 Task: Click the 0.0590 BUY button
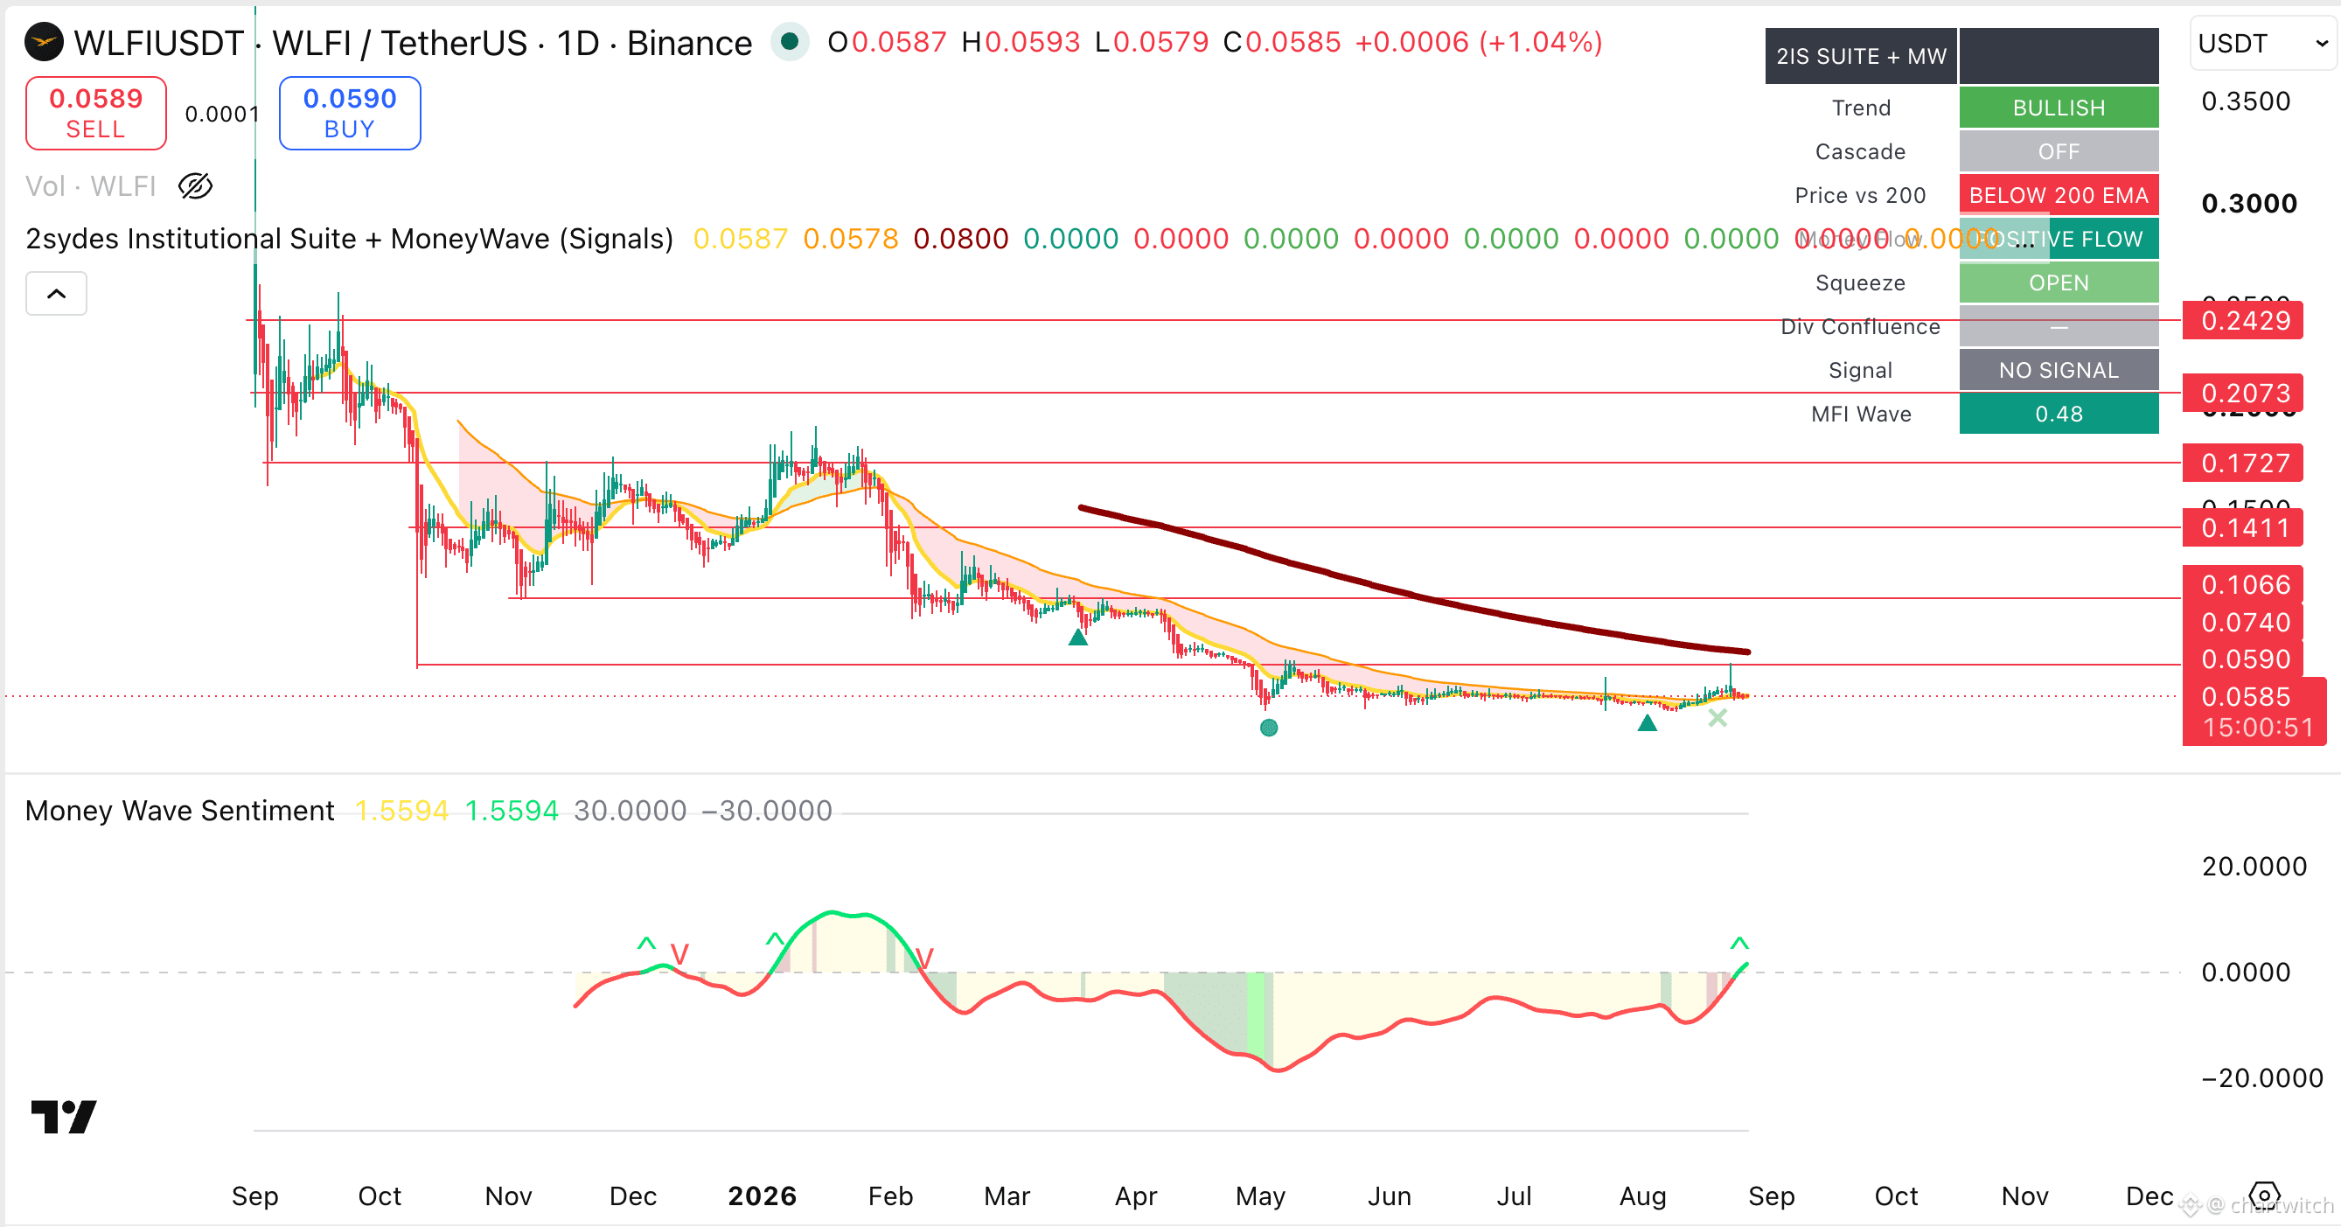350,113
